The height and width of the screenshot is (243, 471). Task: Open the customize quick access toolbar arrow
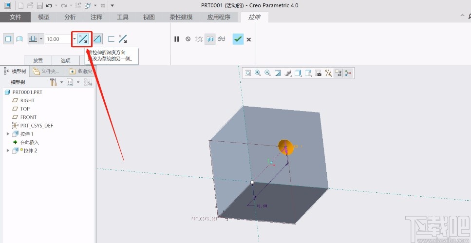pos(113,5)
